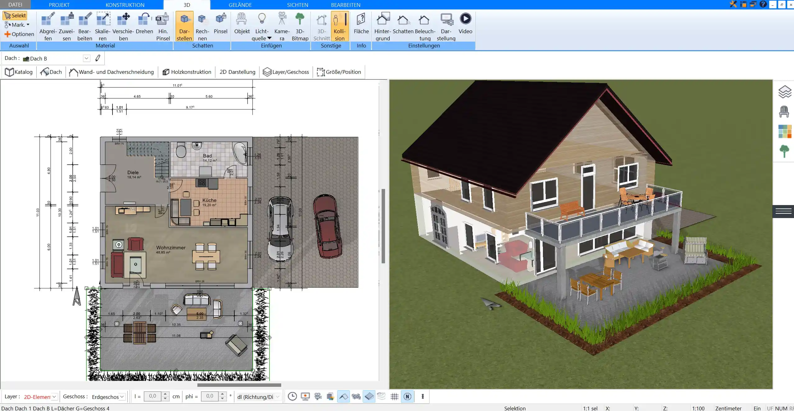Open the DATEI menu
Viewport: 794px width, 411px height.
(x=15, y=5)
